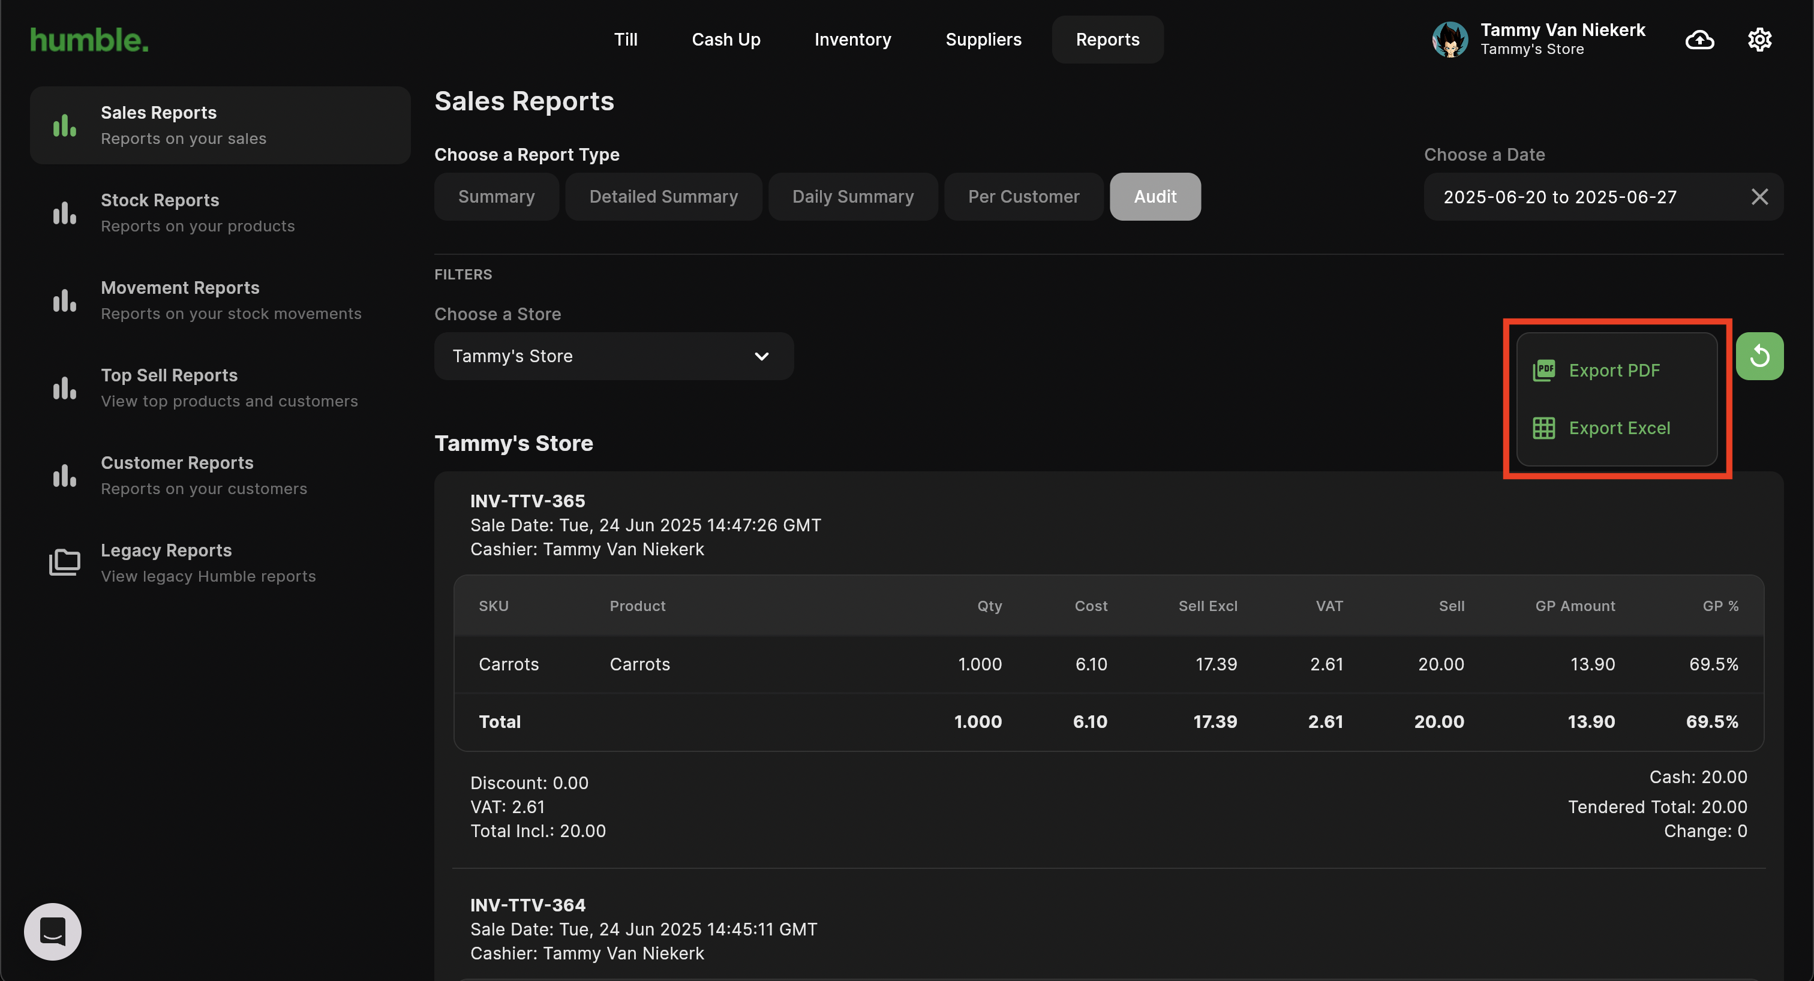
Task: Click Export PDF
Action: (1616, 370)
